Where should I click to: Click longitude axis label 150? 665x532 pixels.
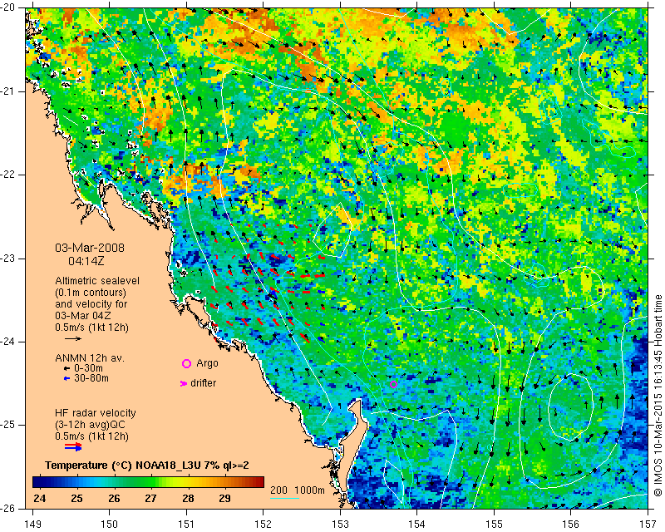tap(110, 525)
